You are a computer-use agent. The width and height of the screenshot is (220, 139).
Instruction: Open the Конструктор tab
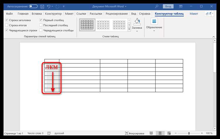(53, 13)
